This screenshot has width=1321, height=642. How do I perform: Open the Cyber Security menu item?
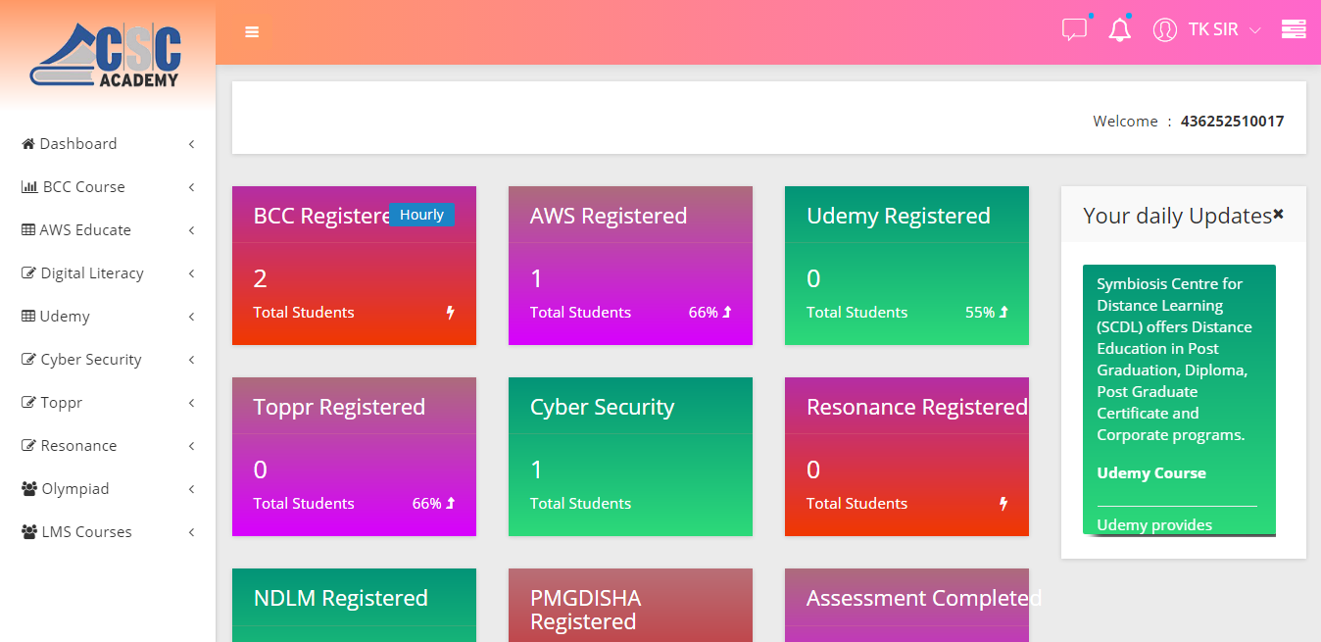point(108,359)
